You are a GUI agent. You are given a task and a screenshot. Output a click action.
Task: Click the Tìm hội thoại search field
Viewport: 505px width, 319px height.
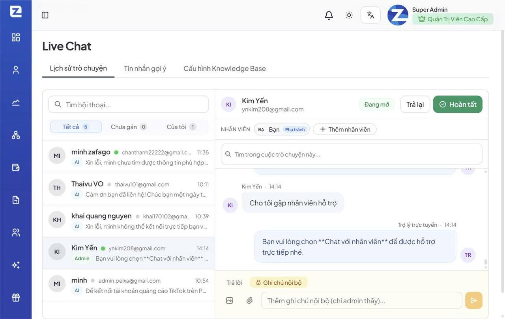(x=129, y=104)
